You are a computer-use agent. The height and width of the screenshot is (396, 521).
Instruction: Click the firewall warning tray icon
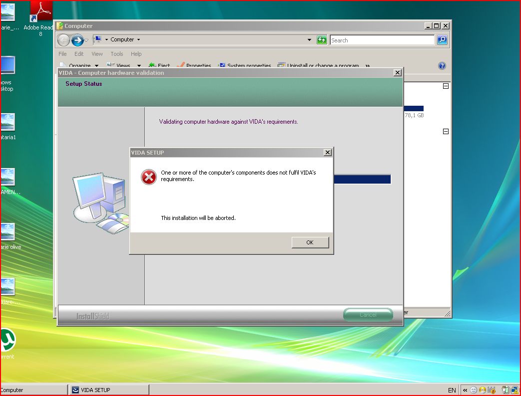pos(492,391)
